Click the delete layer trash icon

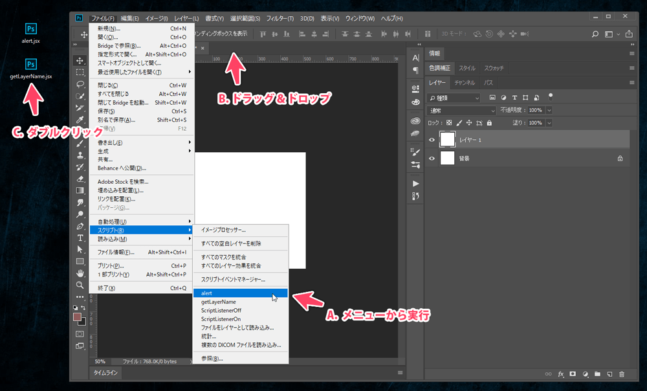[622, 374]
